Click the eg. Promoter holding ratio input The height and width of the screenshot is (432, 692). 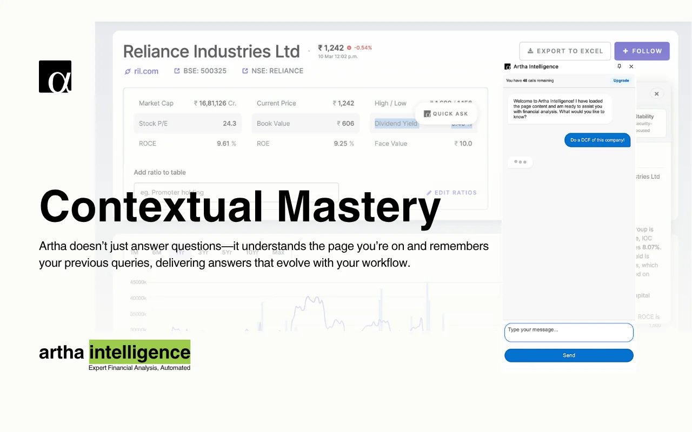point(236,192)
